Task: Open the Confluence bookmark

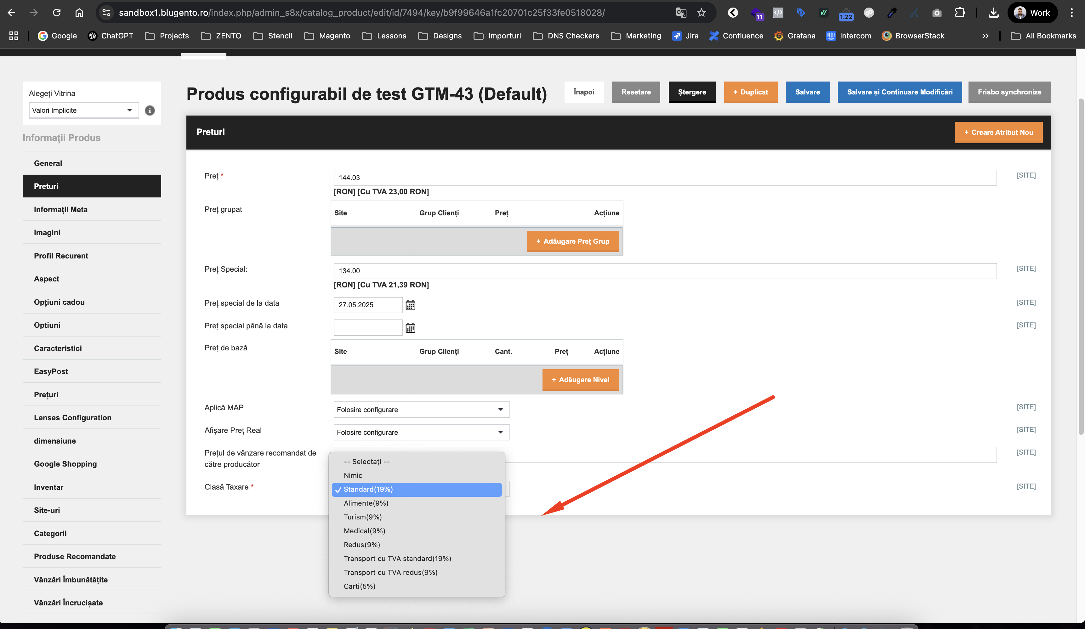Action: coord(736,36)
